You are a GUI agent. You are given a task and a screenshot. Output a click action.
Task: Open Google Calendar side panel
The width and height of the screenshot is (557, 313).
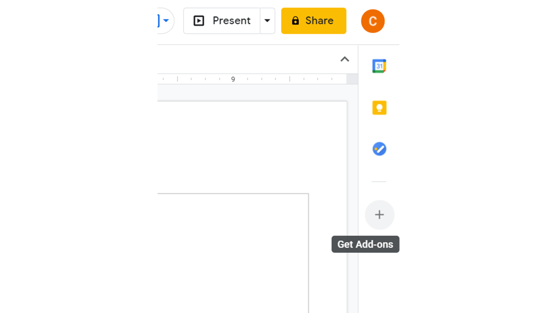click(x=379, y=66)
